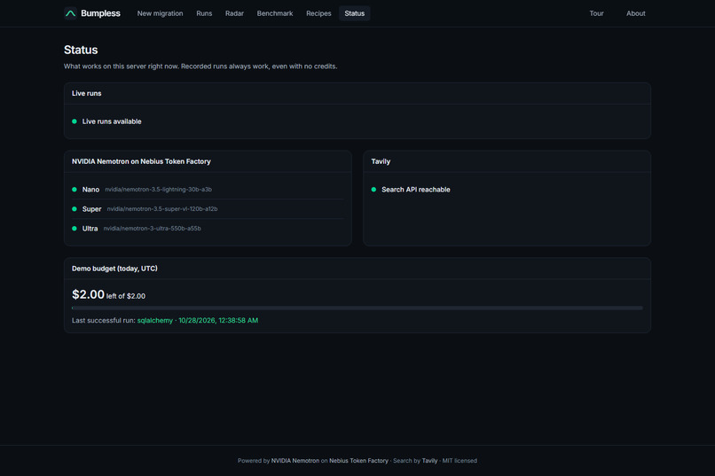This screenshot has width=715, height=476.
Task: Open the About page
Action: 636,13
